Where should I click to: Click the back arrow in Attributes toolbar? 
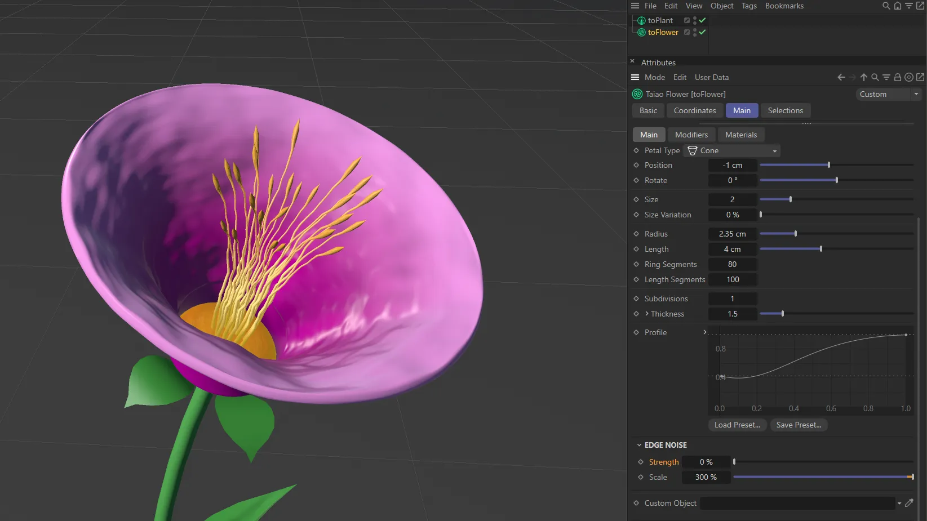pos(841,77)
